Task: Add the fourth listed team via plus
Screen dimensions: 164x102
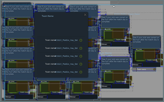Action: click(x=81, y=64)
